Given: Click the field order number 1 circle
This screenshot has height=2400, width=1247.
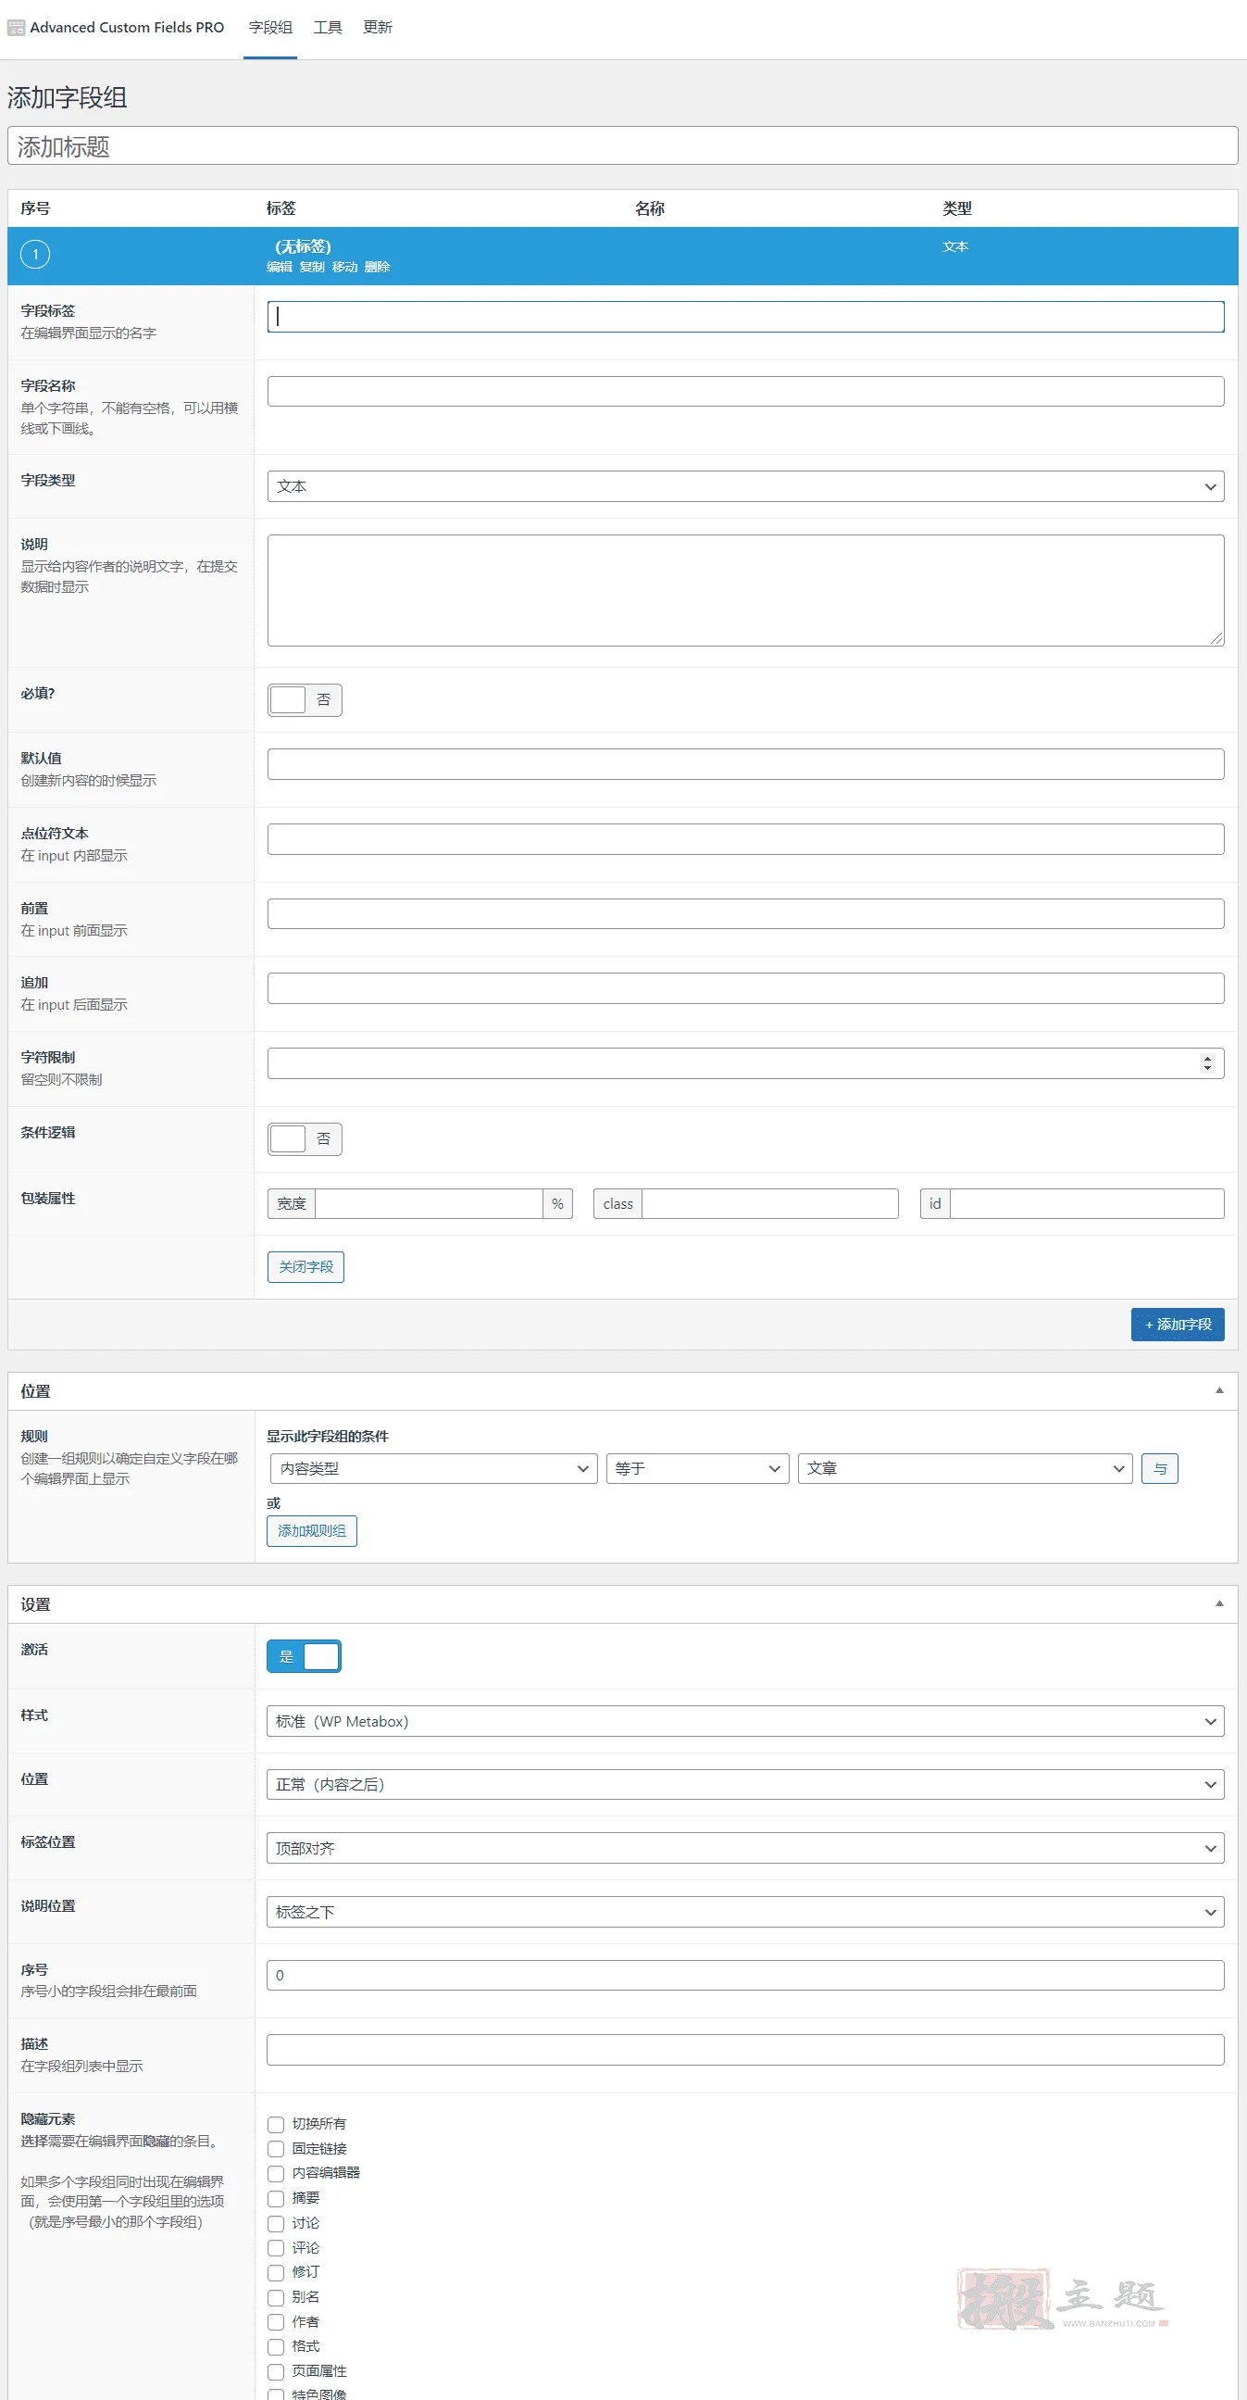Looking at the screenshot, I should pyautogui.click(x=35, y=255).
